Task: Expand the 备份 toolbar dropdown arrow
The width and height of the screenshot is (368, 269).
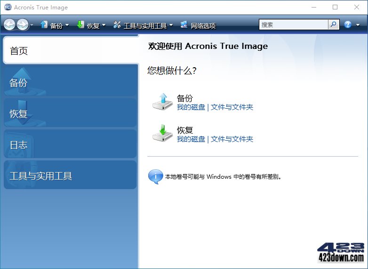Action: point(67,25)
